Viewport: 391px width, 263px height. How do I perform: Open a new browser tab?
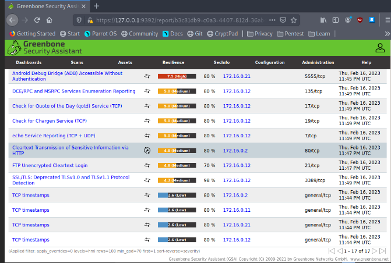[97, 6]
